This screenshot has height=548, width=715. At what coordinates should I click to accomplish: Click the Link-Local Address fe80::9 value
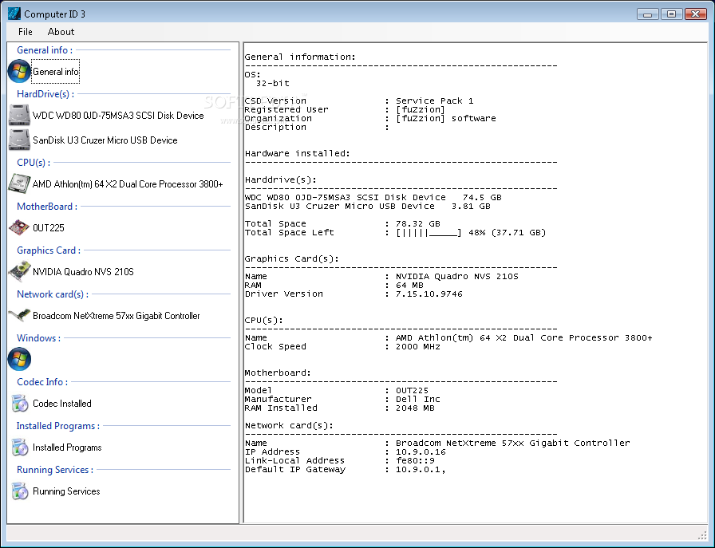coord(415,460)
